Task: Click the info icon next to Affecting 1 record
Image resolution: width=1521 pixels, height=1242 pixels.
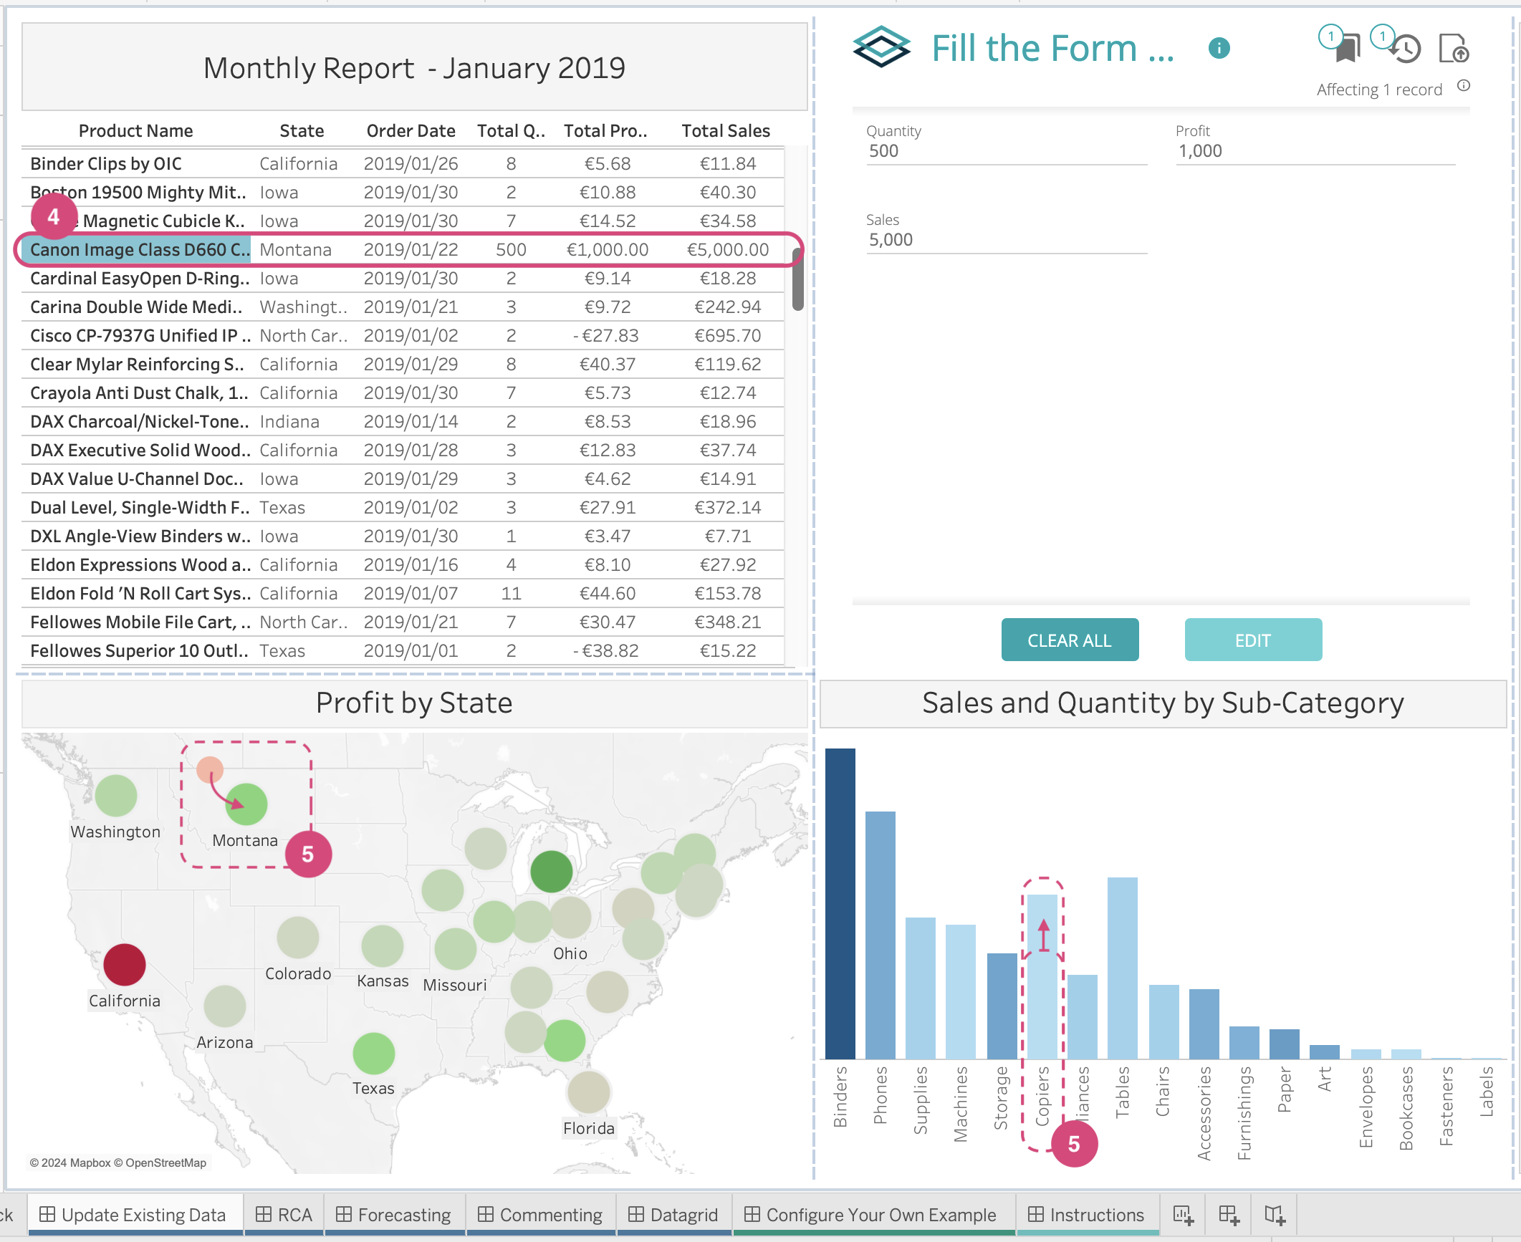Action: coord(1464,86)
